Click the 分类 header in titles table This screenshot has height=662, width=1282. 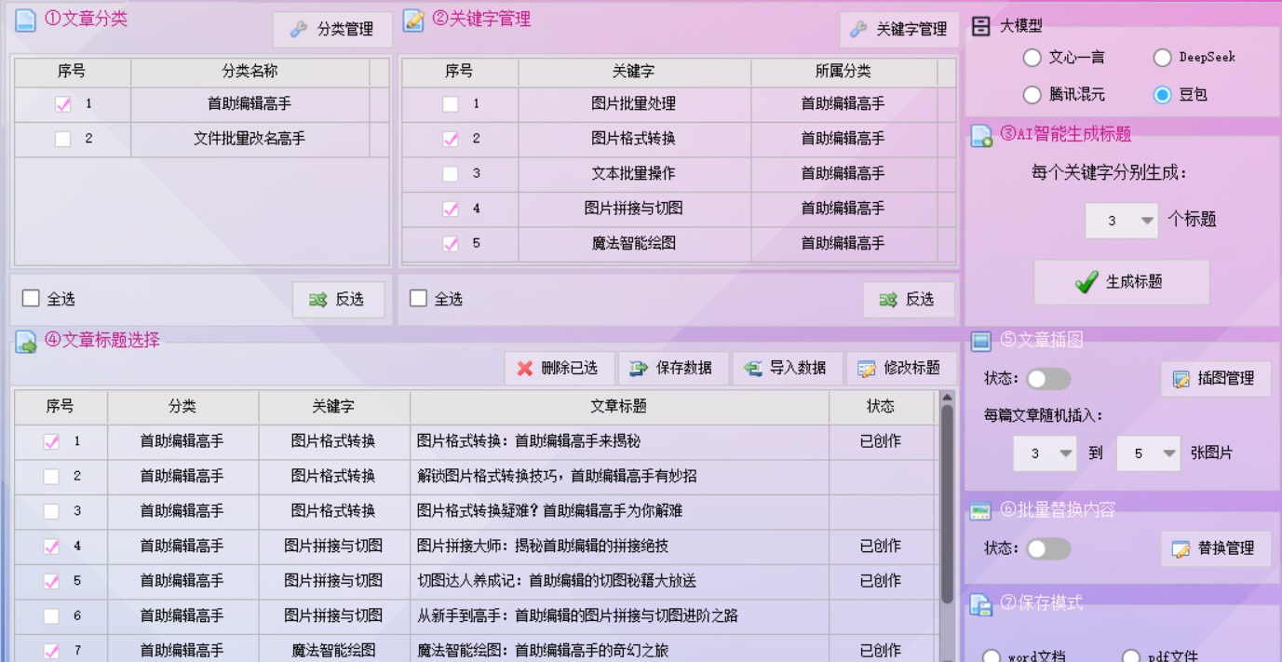182,407
